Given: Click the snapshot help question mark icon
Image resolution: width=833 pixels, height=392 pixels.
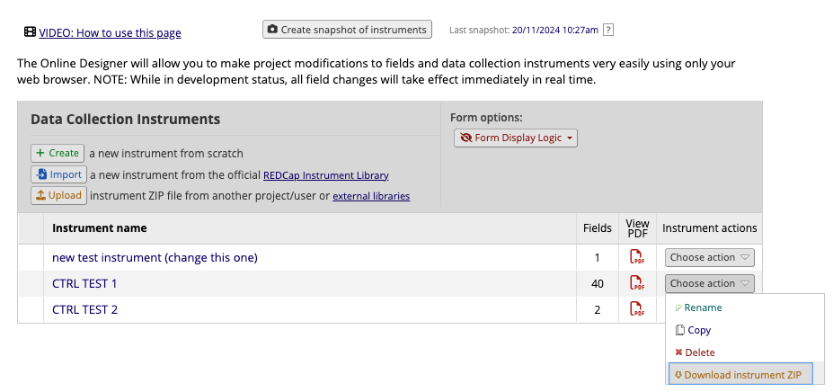Looking at the screenshot, I should pos(608,30).
